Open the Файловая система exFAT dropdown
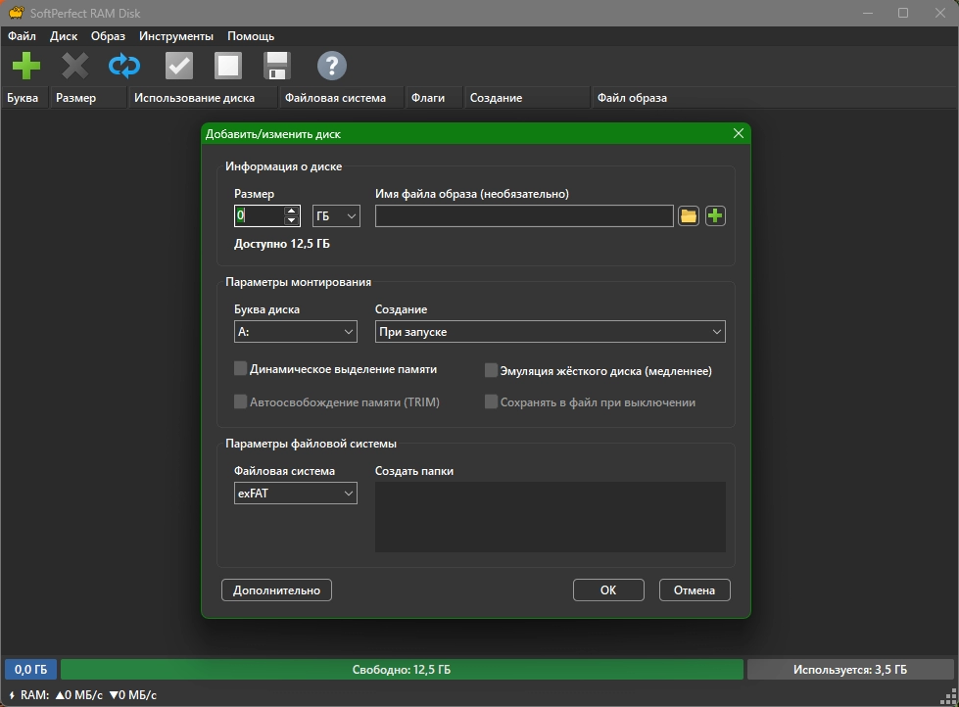The width and height of the screenshot is (959, 707). 295,494
